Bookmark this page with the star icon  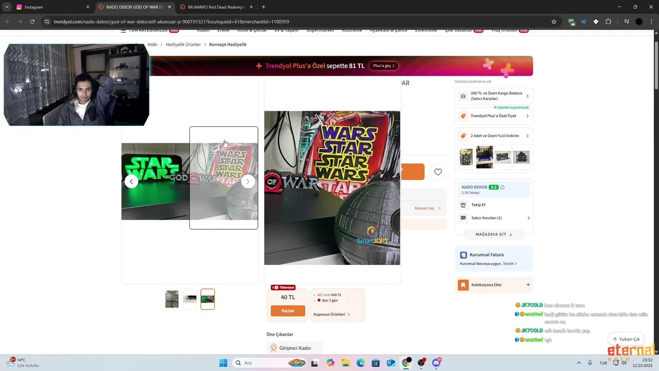pos(554,22)
